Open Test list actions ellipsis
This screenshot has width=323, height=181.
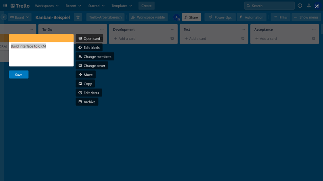point(243,29)
